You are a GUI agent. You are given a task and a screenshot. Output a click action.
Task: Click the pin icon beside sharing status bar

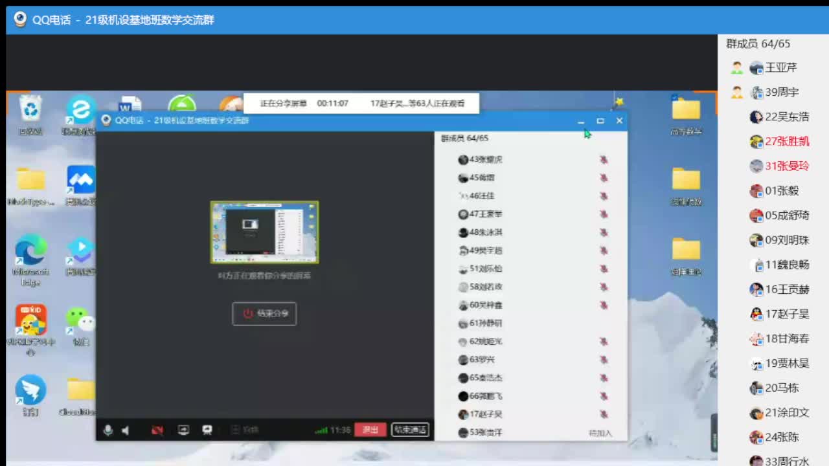[x=619, y=102]
